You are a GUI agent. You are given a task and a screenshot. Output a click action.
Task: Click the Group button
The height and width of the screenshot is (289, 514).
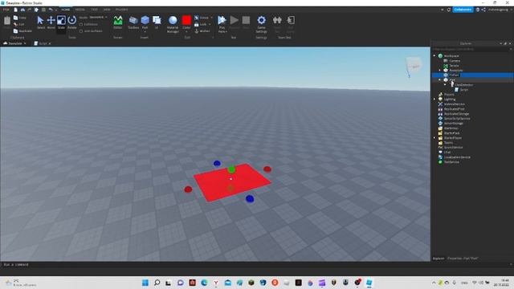pyautogui.click(x=202, y=18)
